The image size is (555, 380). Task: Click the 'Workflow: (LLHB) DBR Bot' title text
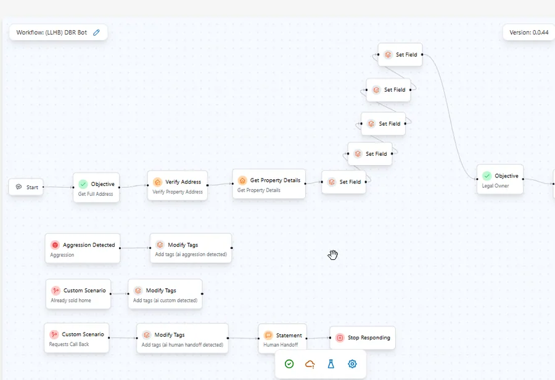[x=52, y=33]
